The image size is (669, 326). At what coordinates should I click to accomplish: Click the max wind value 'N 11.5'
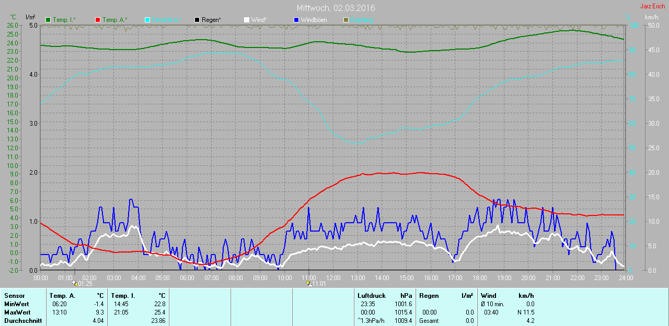[526, 312]
